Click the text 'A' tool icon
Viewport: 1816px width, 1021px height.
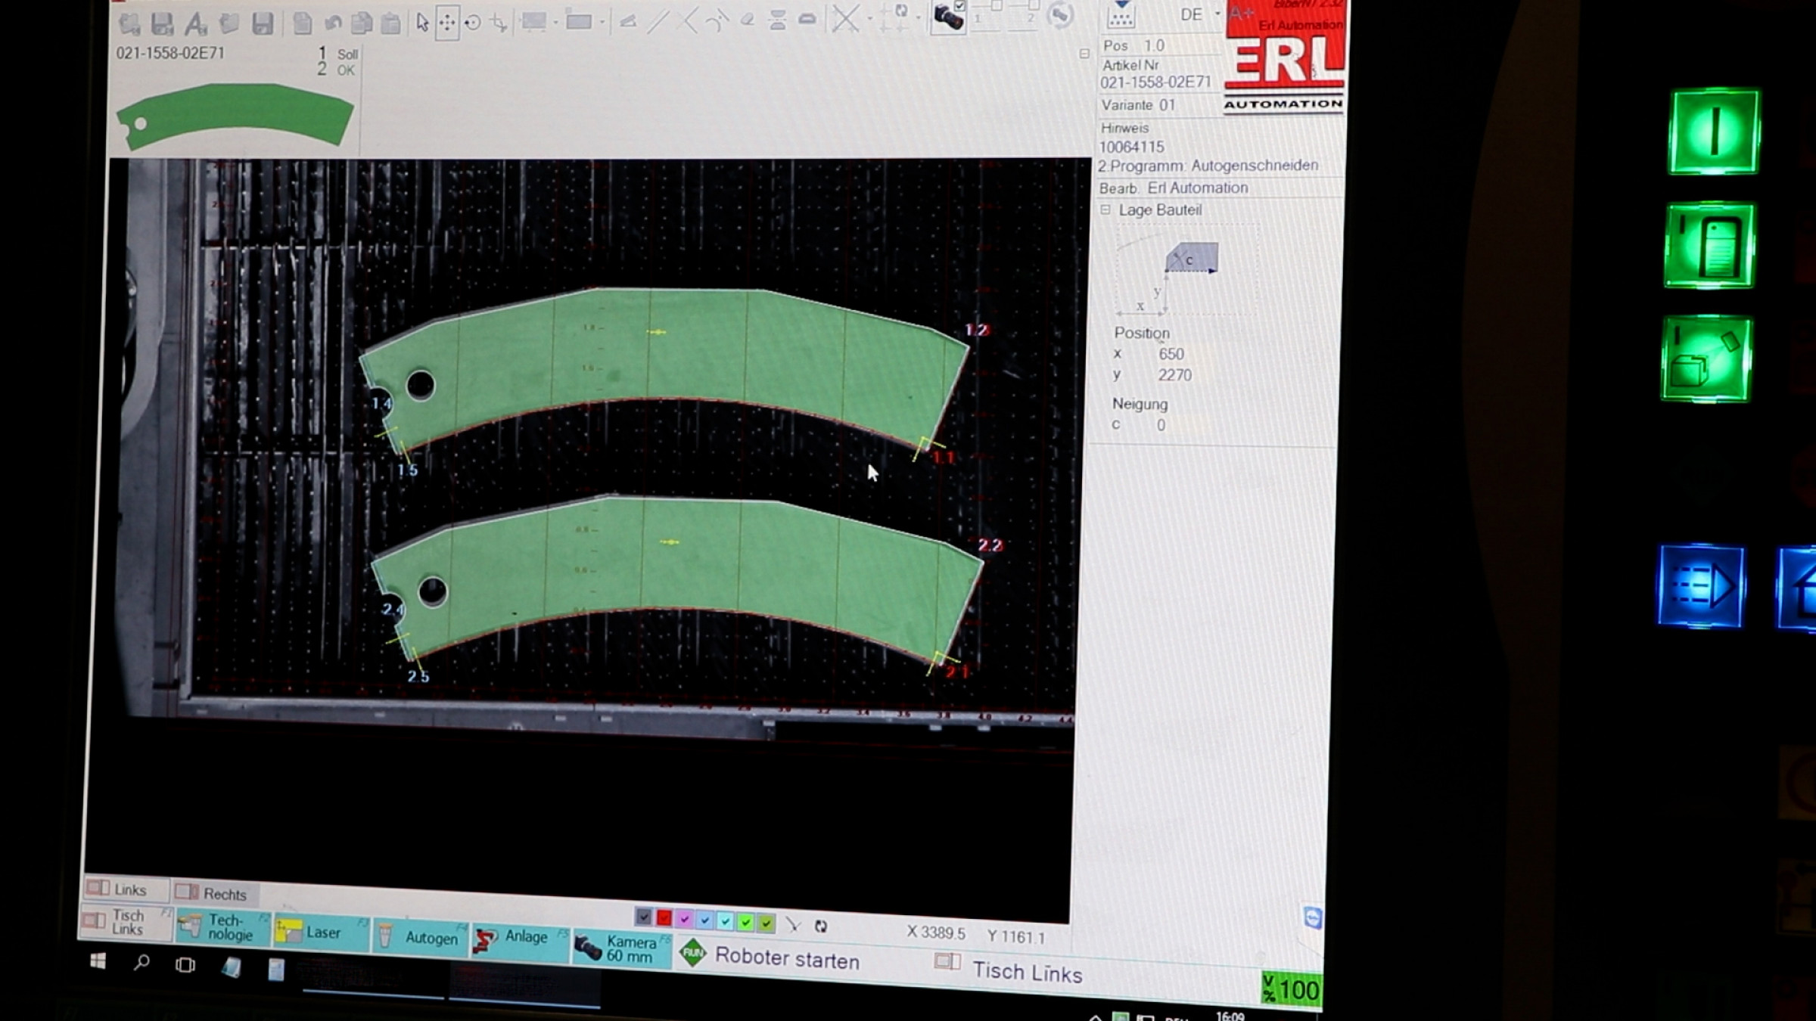pyautogui.click(x=195, y=24)
